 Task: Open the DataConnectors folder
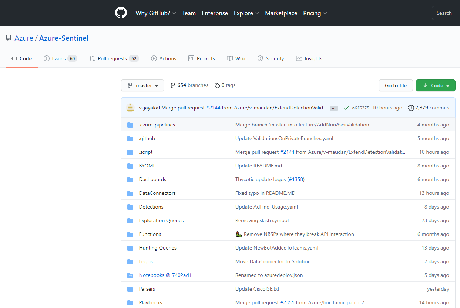[x=157, y=193]
